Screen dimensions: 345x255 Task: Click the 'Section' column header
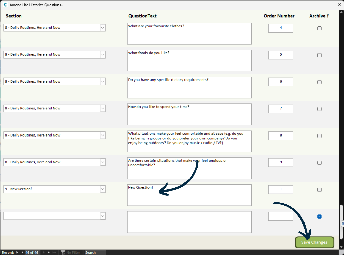[x=14, y=16]
